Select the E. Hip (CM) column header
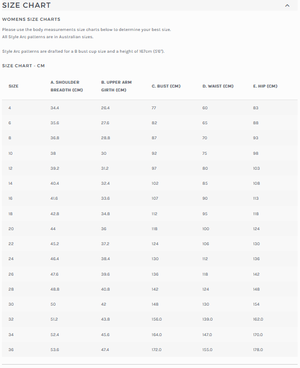Image resolution: width=300 pixels, height=368 pixels. point(265,86)
